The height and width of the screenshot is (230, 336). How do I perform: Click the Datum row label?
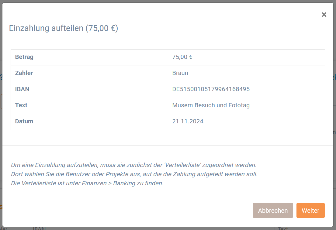click(24, 121)
